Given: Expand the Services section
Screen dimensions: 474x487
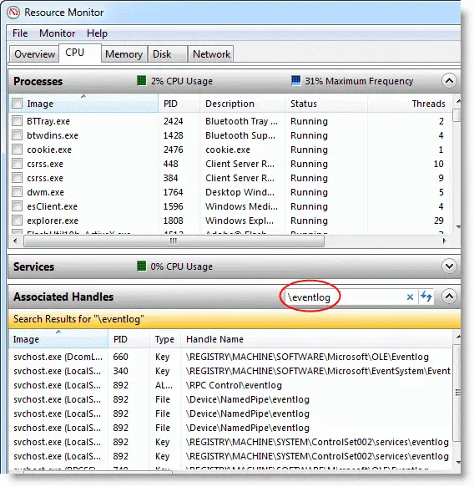Looking at the screenshot, I should 449,266.
